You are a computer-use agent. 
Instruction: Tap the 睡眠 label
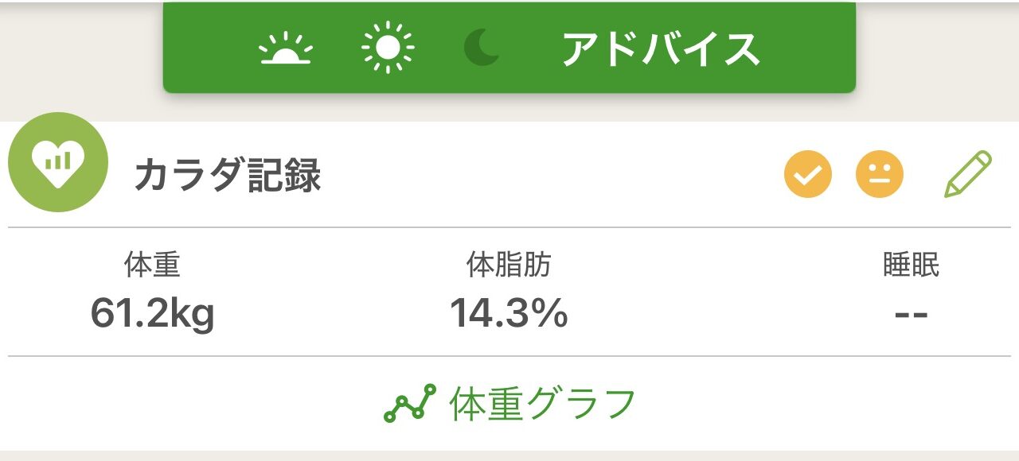click(x=911, y=265)
